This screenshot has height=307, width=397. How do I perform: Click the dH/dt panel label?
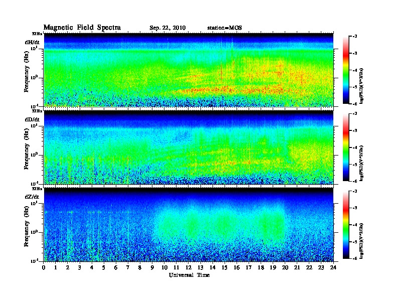pos(32,42)
